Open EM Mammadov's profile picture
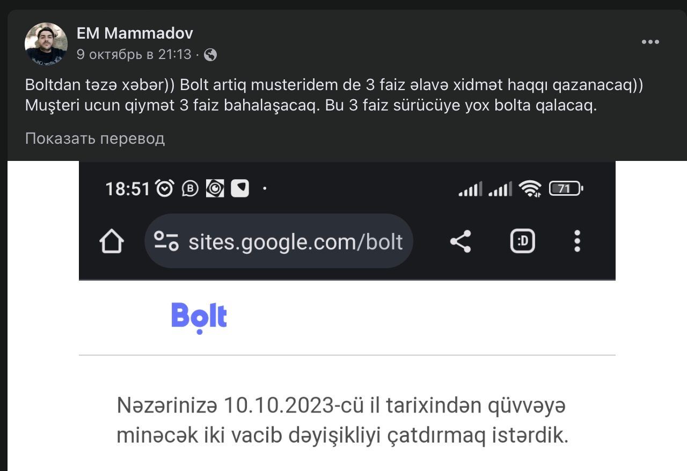 (x=46, y=44)
